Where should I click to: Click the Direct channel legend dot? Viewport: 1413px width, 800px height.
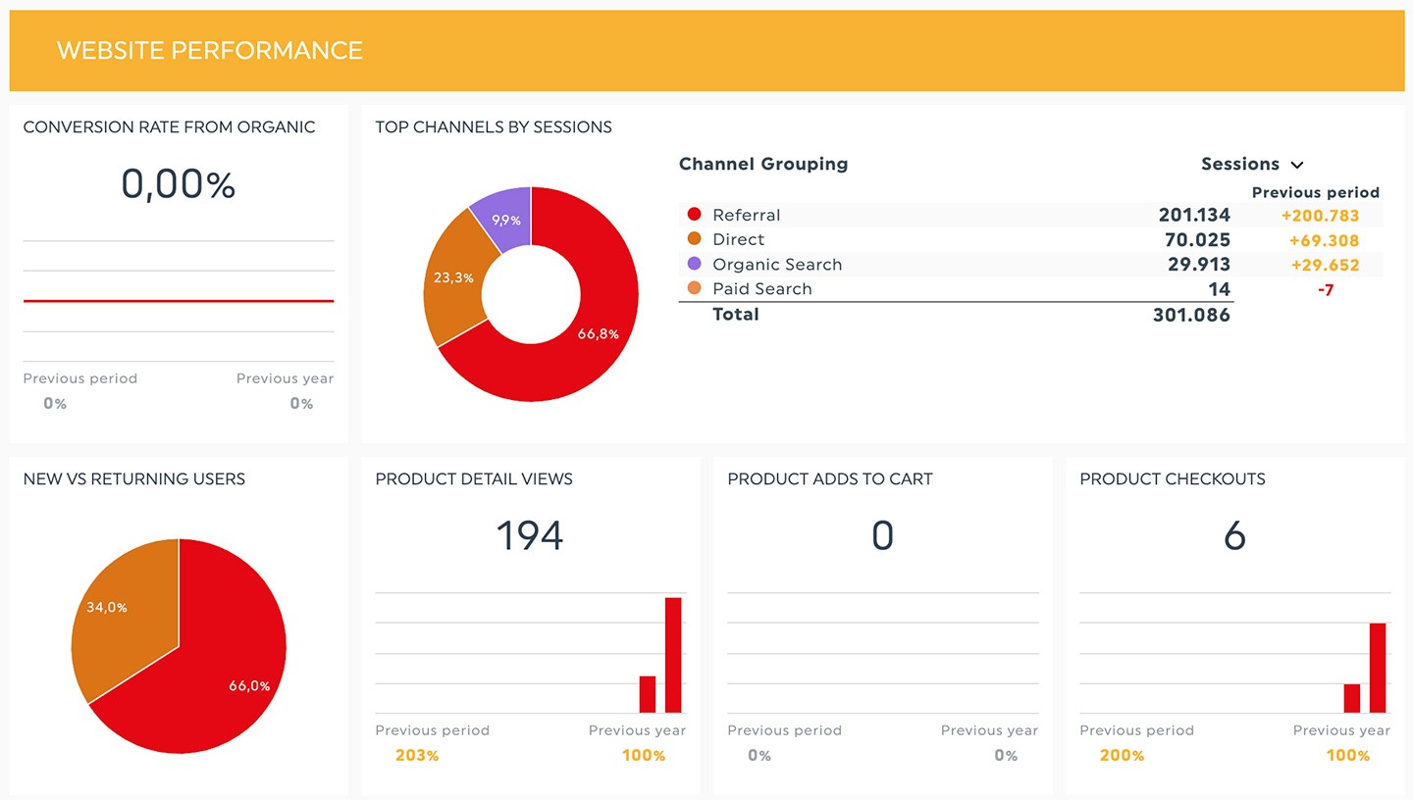click(x=695, y=239)
